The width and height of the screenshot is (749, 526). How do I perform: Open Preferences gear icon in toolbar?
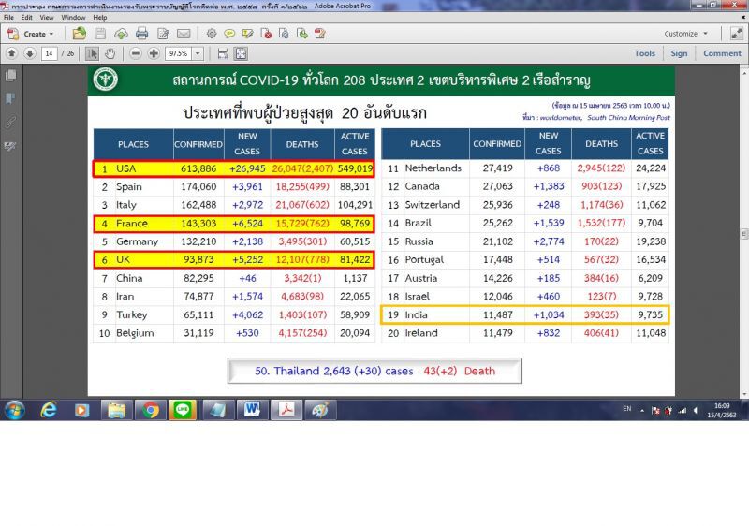click(x=212, y=34)
